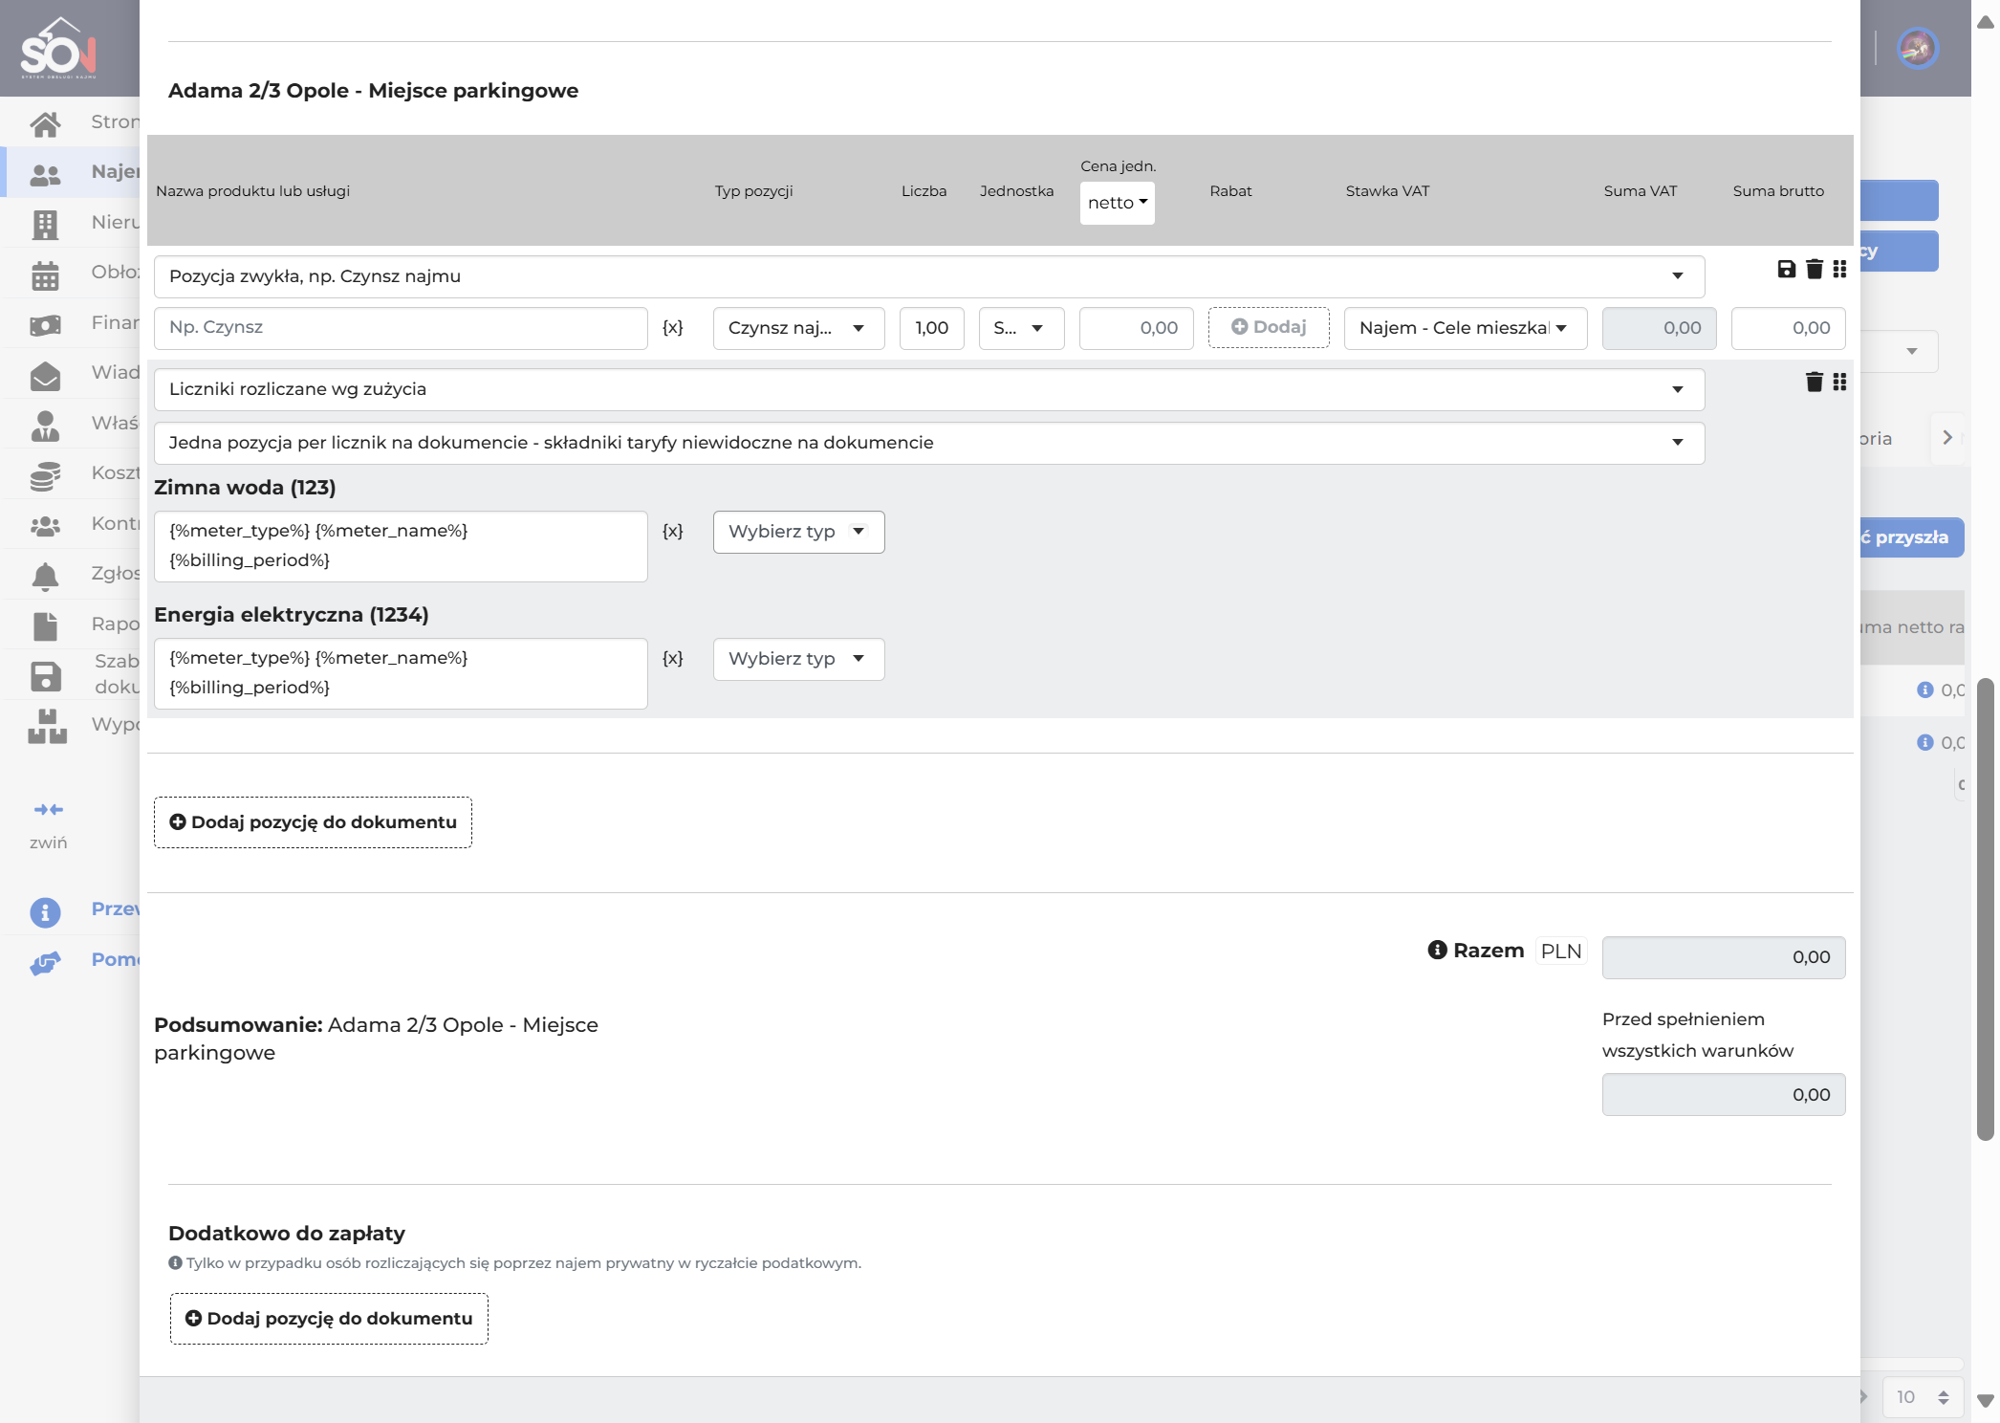Open the Najem - Cele mieszkalne VAT dropdown

coord(1465,328)
